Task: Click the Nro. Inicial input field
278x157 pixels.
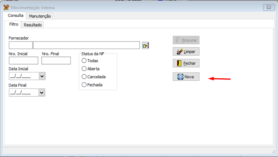Action: [23, 61]
